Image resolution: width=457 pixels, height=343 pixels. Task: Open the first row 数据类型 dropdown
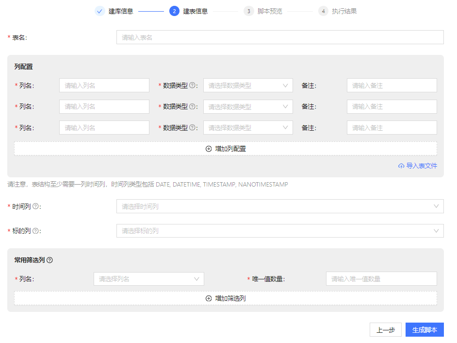click(247, 86)
